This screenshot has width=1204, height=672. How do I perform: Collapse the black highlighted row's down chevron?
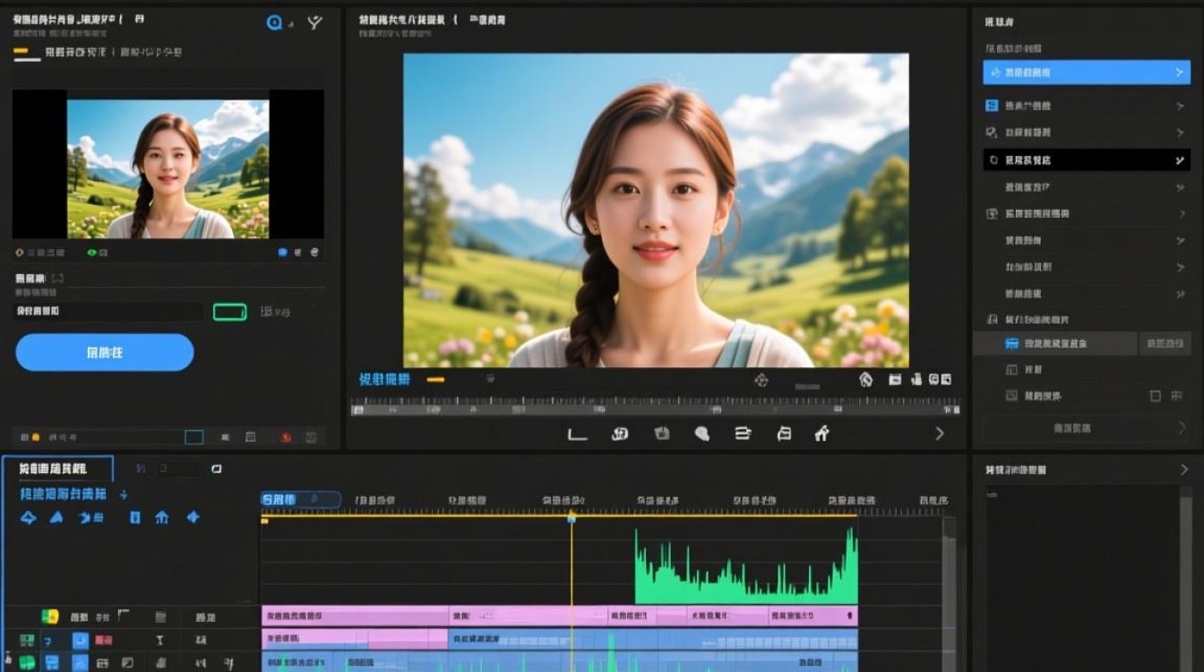click(x=1180, y=160)
